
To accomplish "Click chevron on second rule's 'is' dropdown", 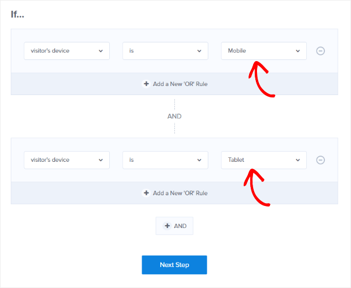I will (x=199, y=160).
